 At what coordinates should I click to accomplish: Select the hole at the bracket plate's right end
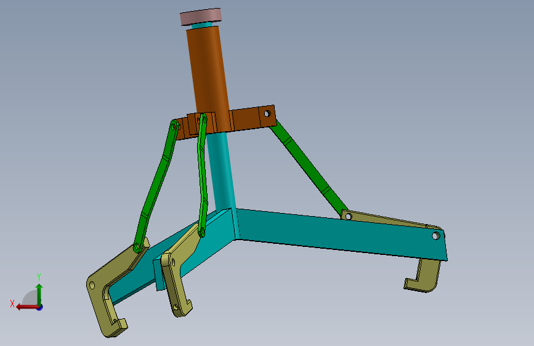pyautogui.click(x=267, y=113)
